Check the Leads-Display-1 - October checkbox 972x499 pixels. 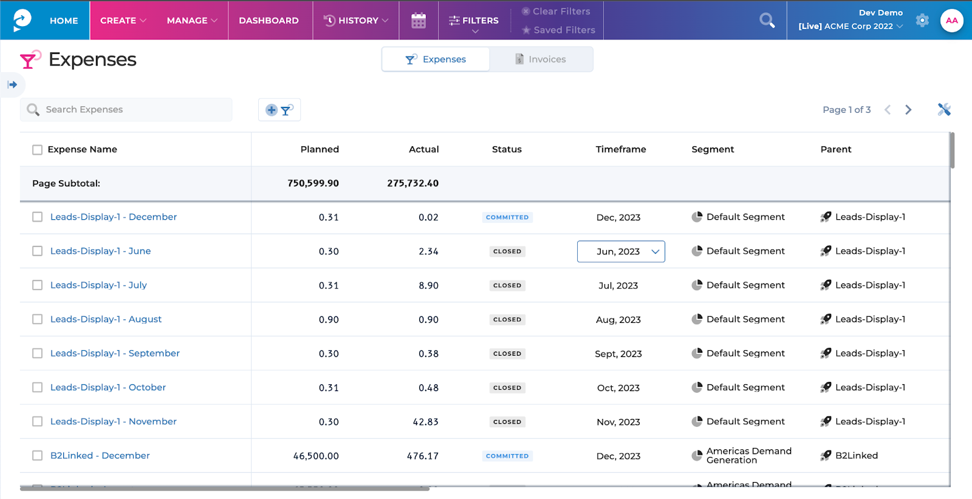coord(38,387)
